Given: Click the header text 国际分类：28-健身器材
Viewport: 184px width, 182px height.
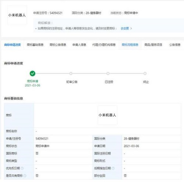Looking at the screenshot, I should [86, 13].
